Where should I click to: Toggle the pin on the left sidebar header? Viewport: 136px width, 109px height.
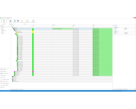(9, 25)
